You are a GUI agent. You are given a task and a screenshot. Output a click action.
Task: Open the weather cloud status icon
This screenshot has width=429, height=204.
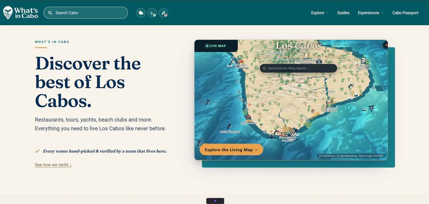click(x=141, y=13)
